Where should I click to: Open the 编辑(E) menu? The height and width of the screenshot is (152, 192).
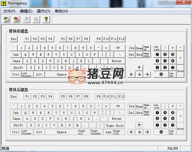click(26, 11)
